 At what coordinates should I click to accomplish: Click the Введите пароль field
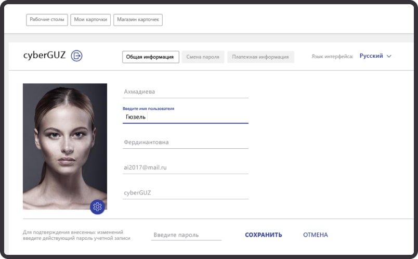click(x=186, y=235)
